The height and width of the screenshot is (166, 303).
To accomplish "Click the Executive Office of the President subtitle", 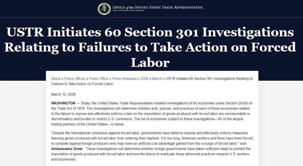I will pos(128,10).
